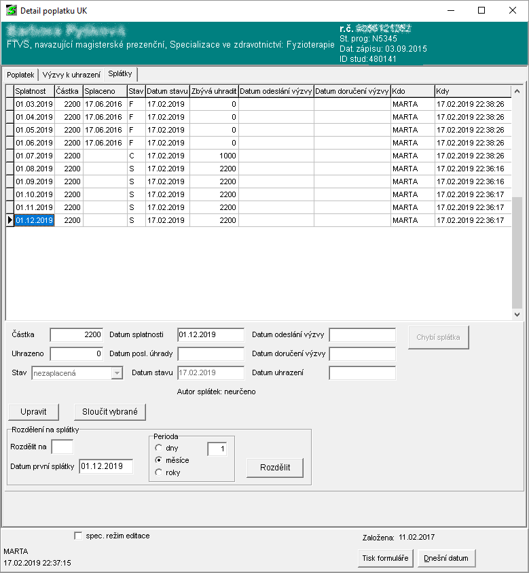Select the měsíce period radio button
529x573 pixels.
point(159,460)
